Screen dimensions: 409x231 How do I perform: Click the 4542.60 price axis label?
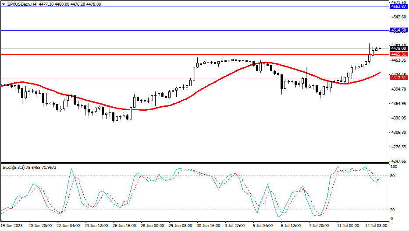[x=398, y=17]
